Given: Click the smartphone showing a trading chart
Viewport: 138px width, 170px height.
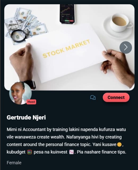Looking at the screenshot, I should (67, 14).
